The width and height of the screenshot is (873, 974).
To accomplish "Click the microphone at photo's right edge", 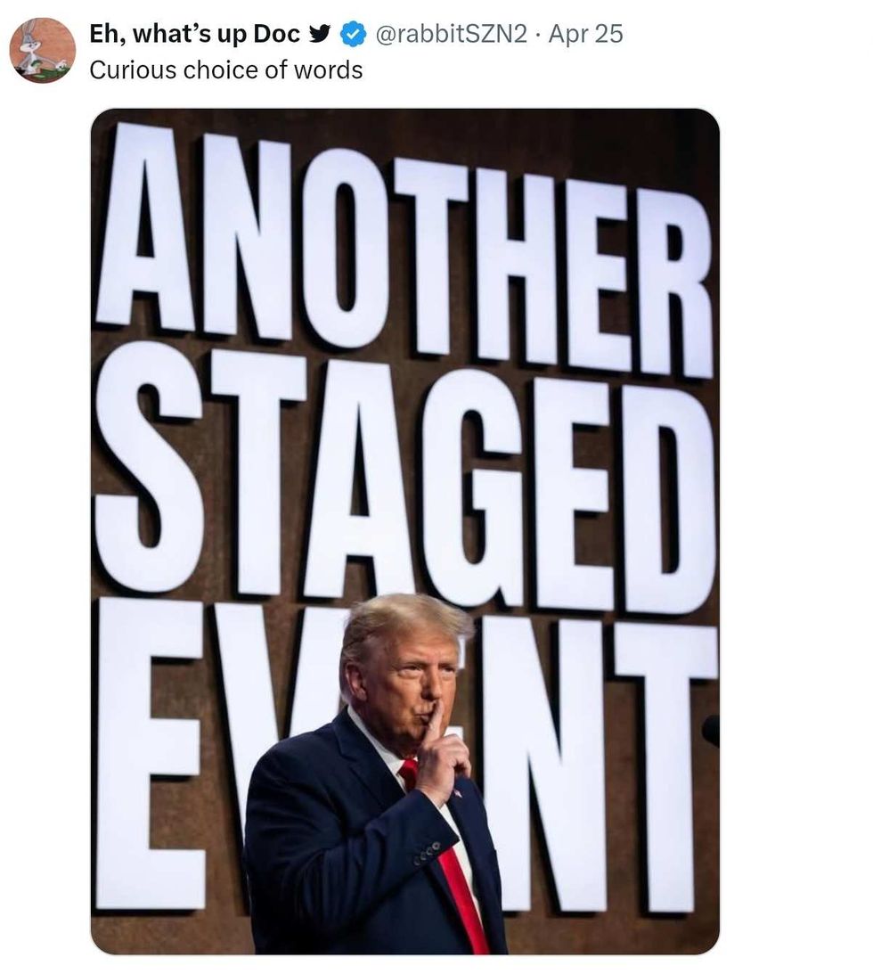I will (x=712, y=730).
